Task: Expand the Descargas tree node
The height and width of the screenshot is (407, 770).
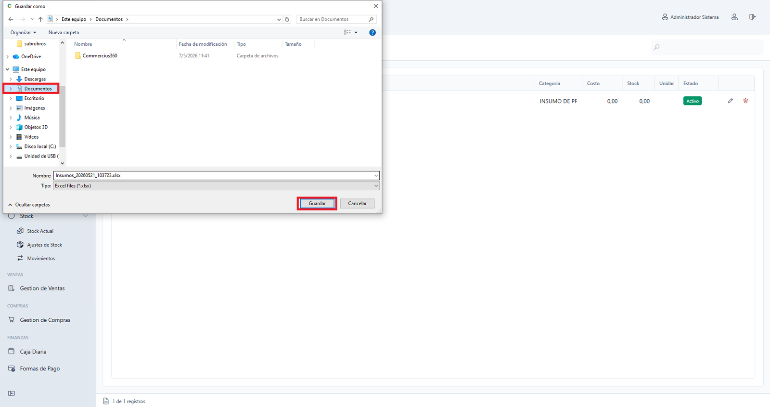Action: pos(11,79)
